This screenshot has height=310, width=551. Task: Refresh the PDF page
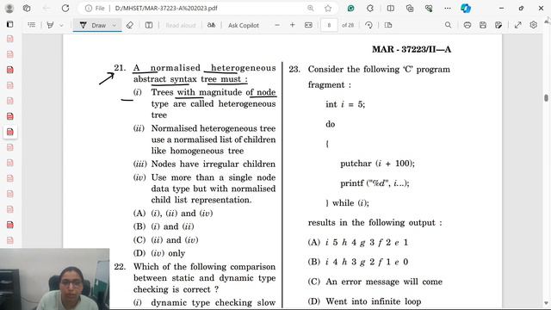coord(65,8)
